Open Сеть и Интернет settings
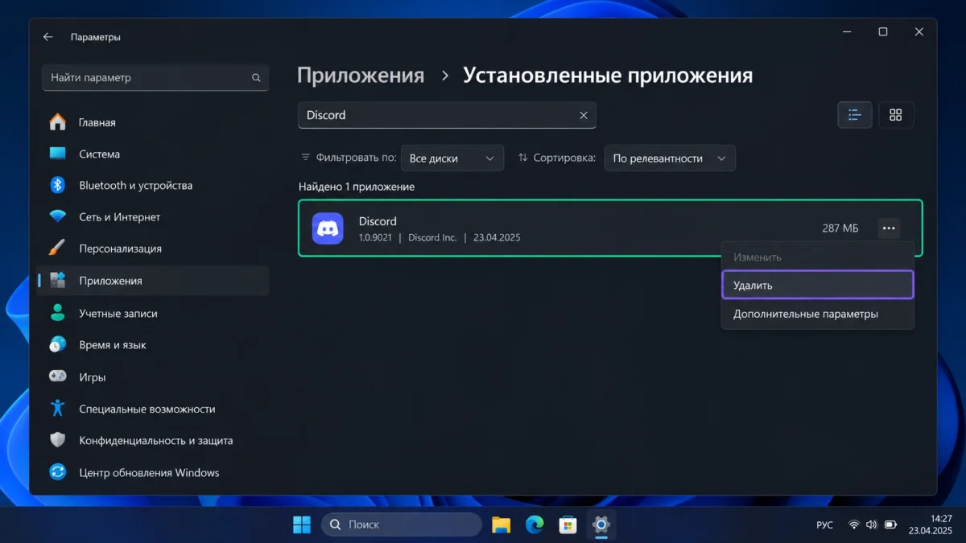Screen dimensions: 966x543 [x=153, y=217]
